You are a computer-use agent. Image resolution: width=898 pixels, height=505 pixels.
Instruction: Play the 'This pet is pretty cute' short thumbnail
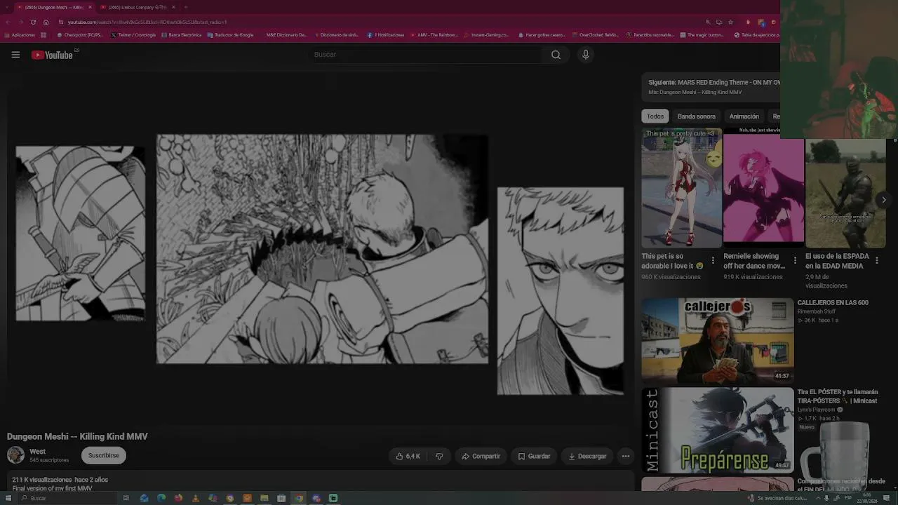681,187
